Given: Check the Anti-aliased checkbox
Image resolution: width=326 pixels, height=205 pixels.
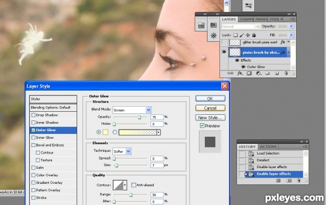Looking at the screenshot, I should (134, 185).
